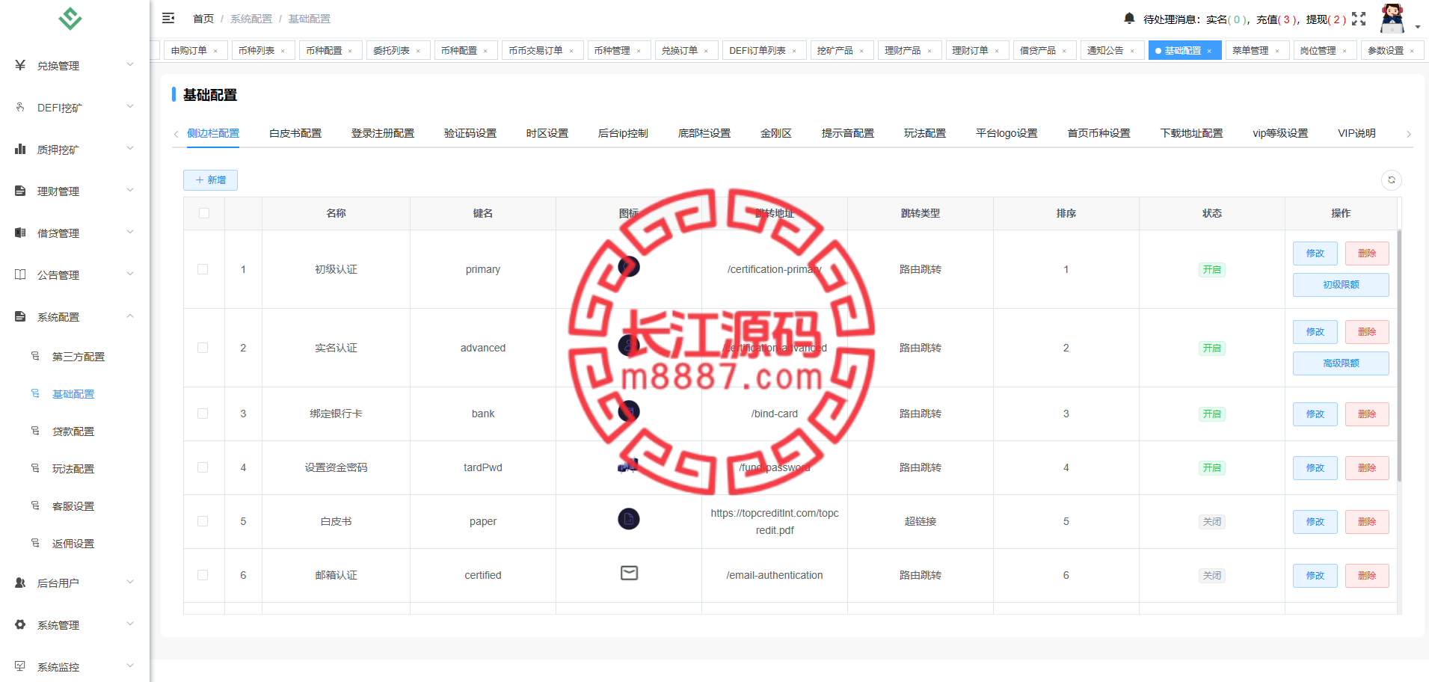Click the monitor icon beside 系统监控
This screenshot has height=682, width=1429.
point(20,666)
